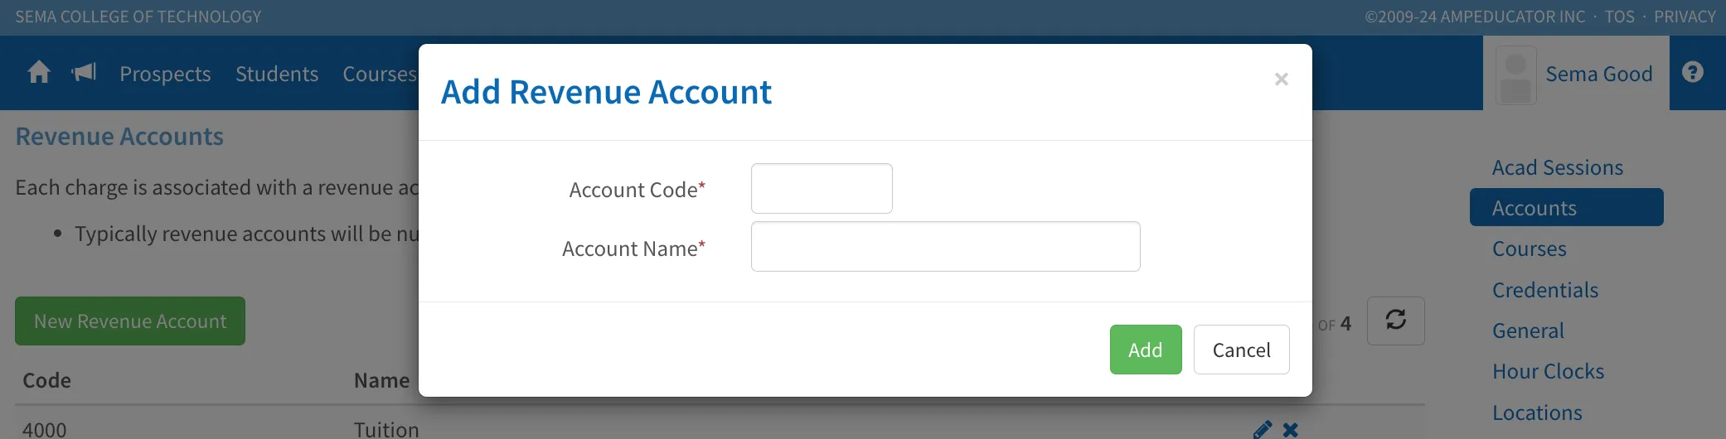Screen dimensions: 1726x439
Task: Confirm with the green Add button
Action: [1146, 350]
